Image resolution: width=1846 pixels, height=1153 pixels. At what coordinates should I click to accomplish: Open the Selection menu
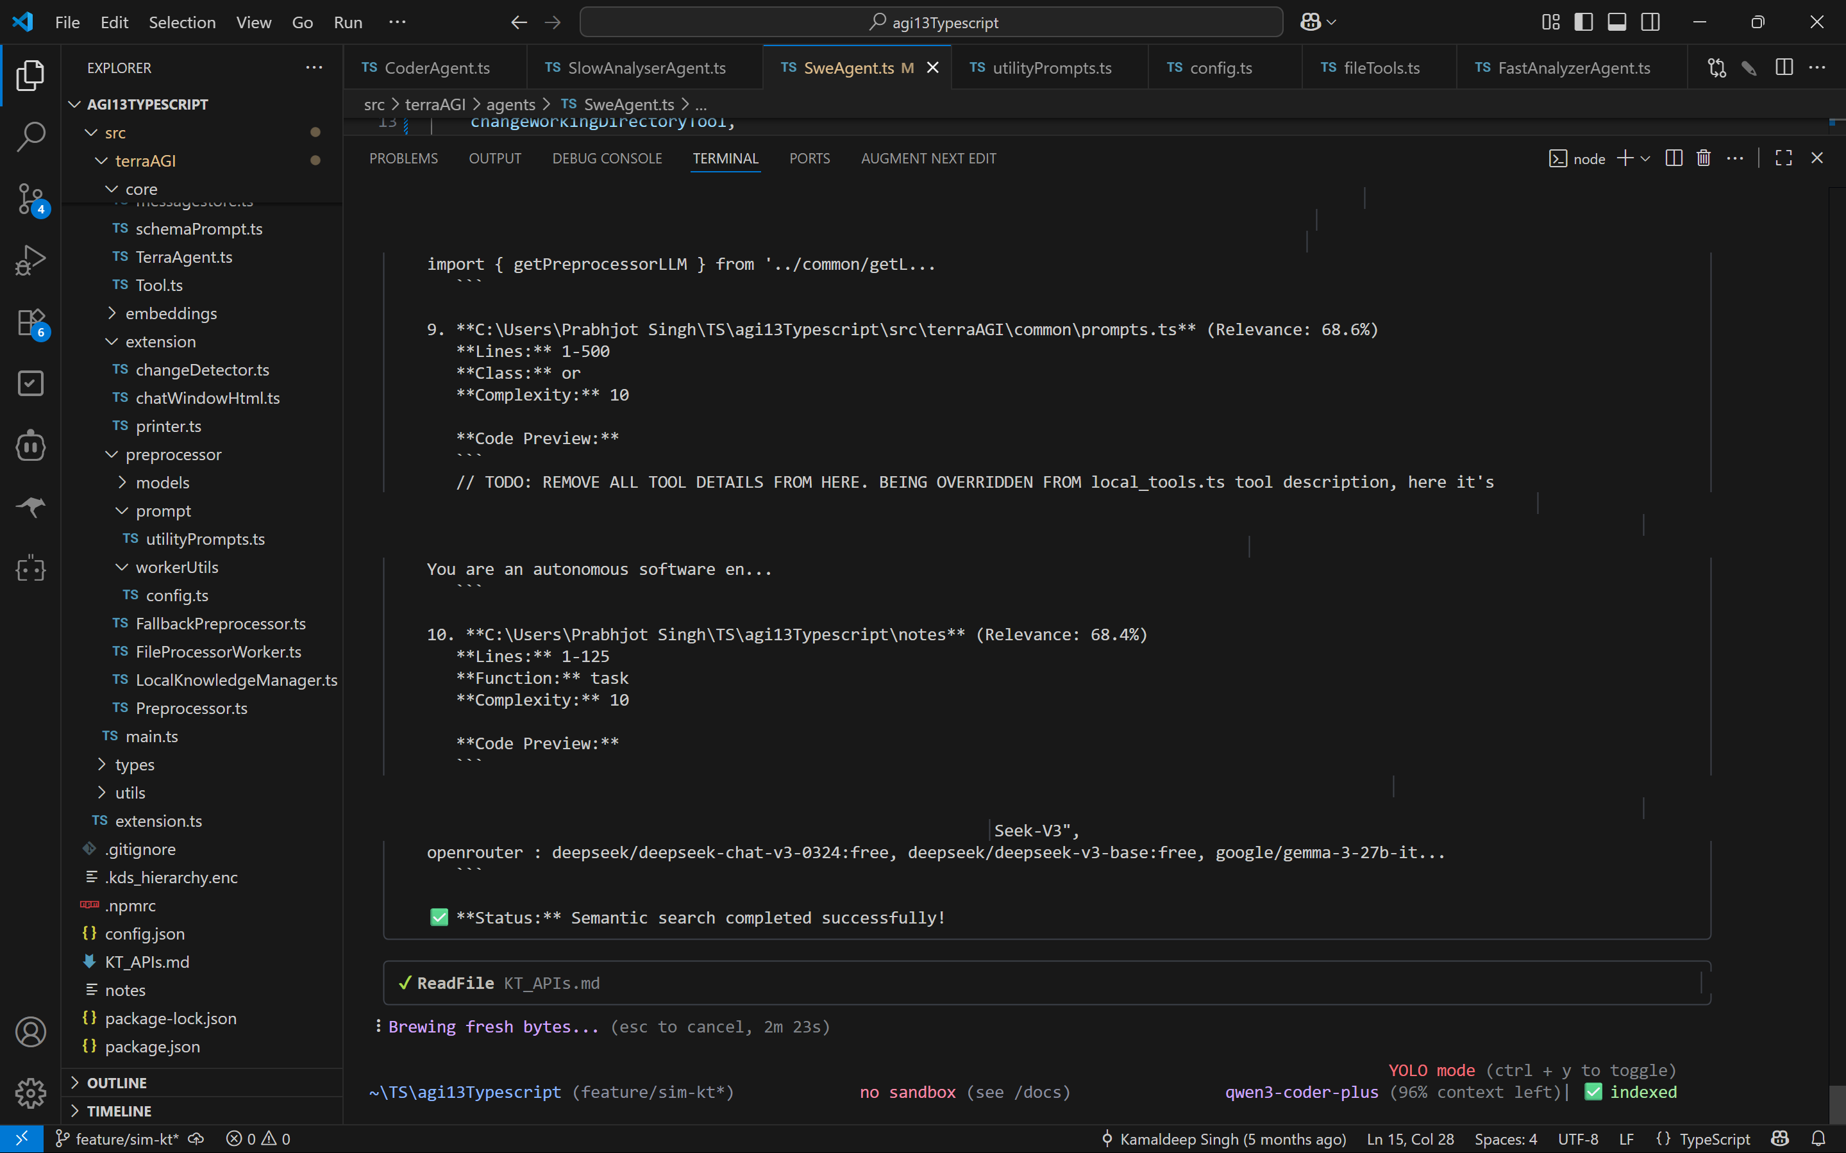tap(181, 22)
